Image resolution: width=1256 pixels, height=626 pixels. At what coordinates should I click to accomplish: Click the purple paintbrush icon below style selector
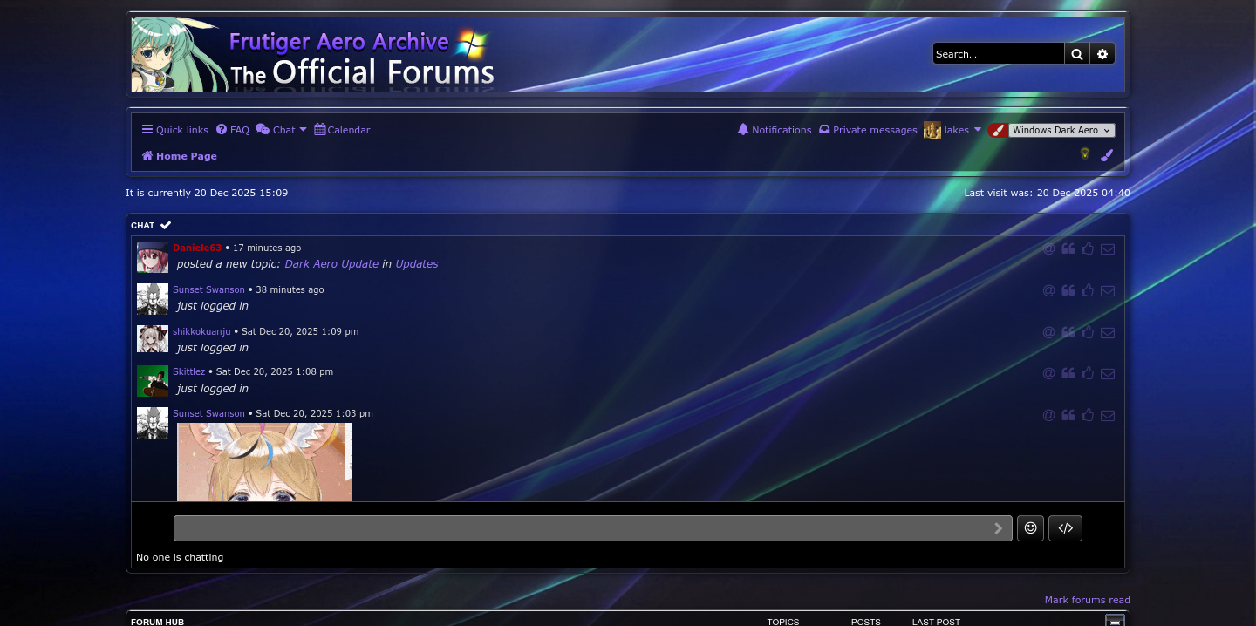tap(1107, 155)
